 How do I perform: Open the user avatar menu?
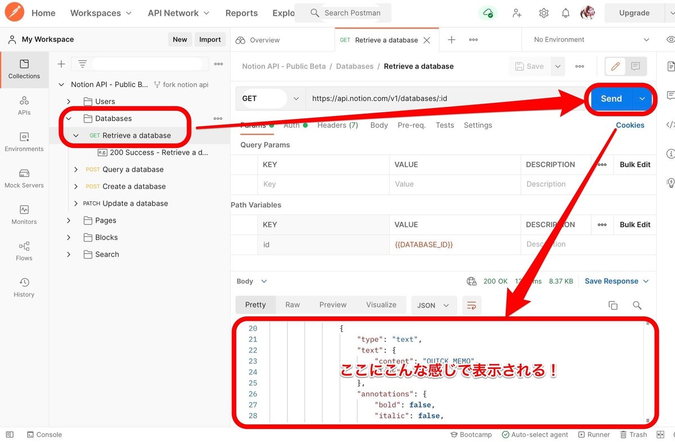pos(588,13)
